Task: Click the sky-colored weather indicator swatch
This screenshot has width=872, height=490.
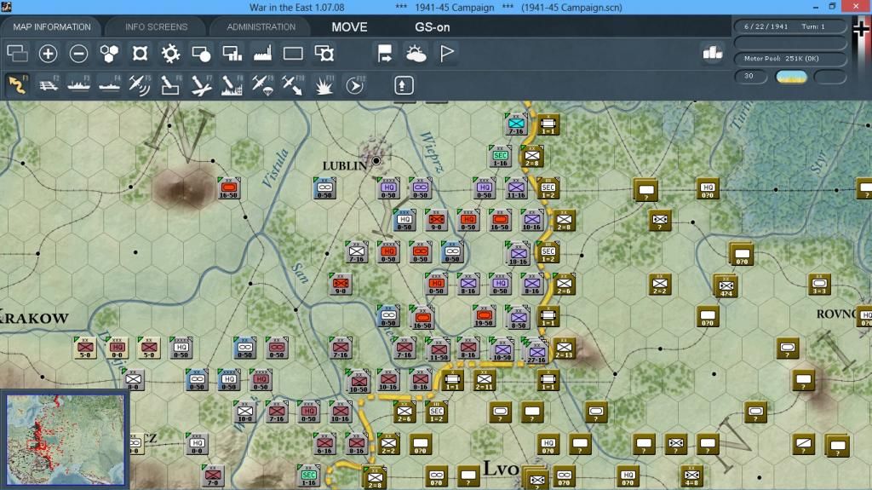Action: click(x=791, y=76)
